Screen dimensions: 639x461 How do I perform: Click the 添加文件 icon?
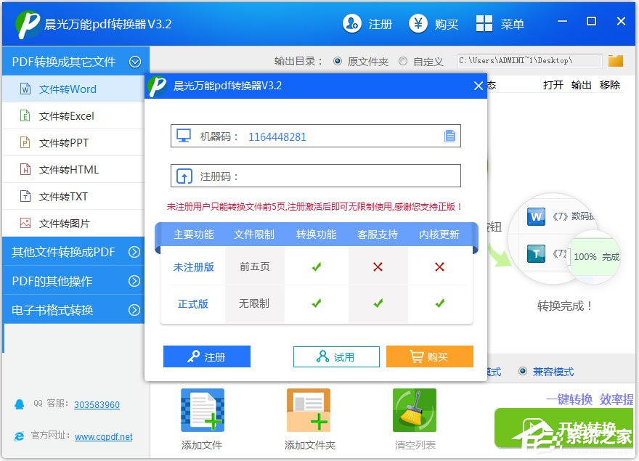coord(202,410)
